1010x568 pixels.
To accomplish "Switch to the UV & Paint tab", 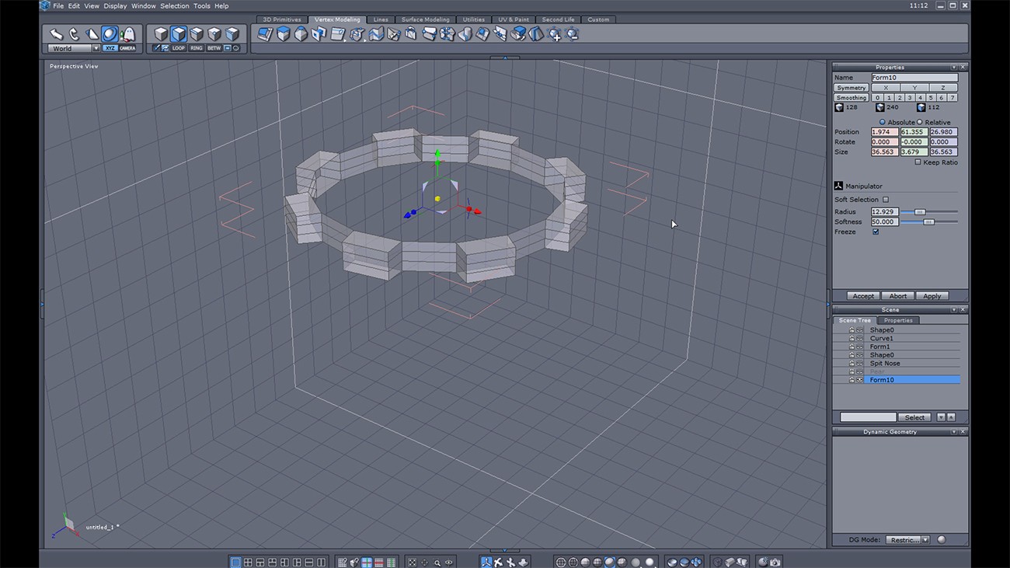I will click(513, 19).
